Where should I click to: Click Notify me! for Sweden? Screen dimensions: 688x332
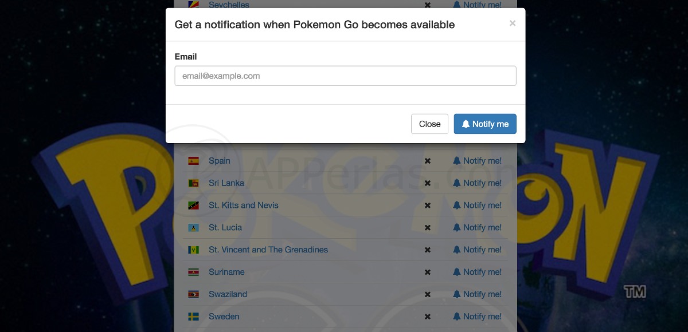click(477, 317)
